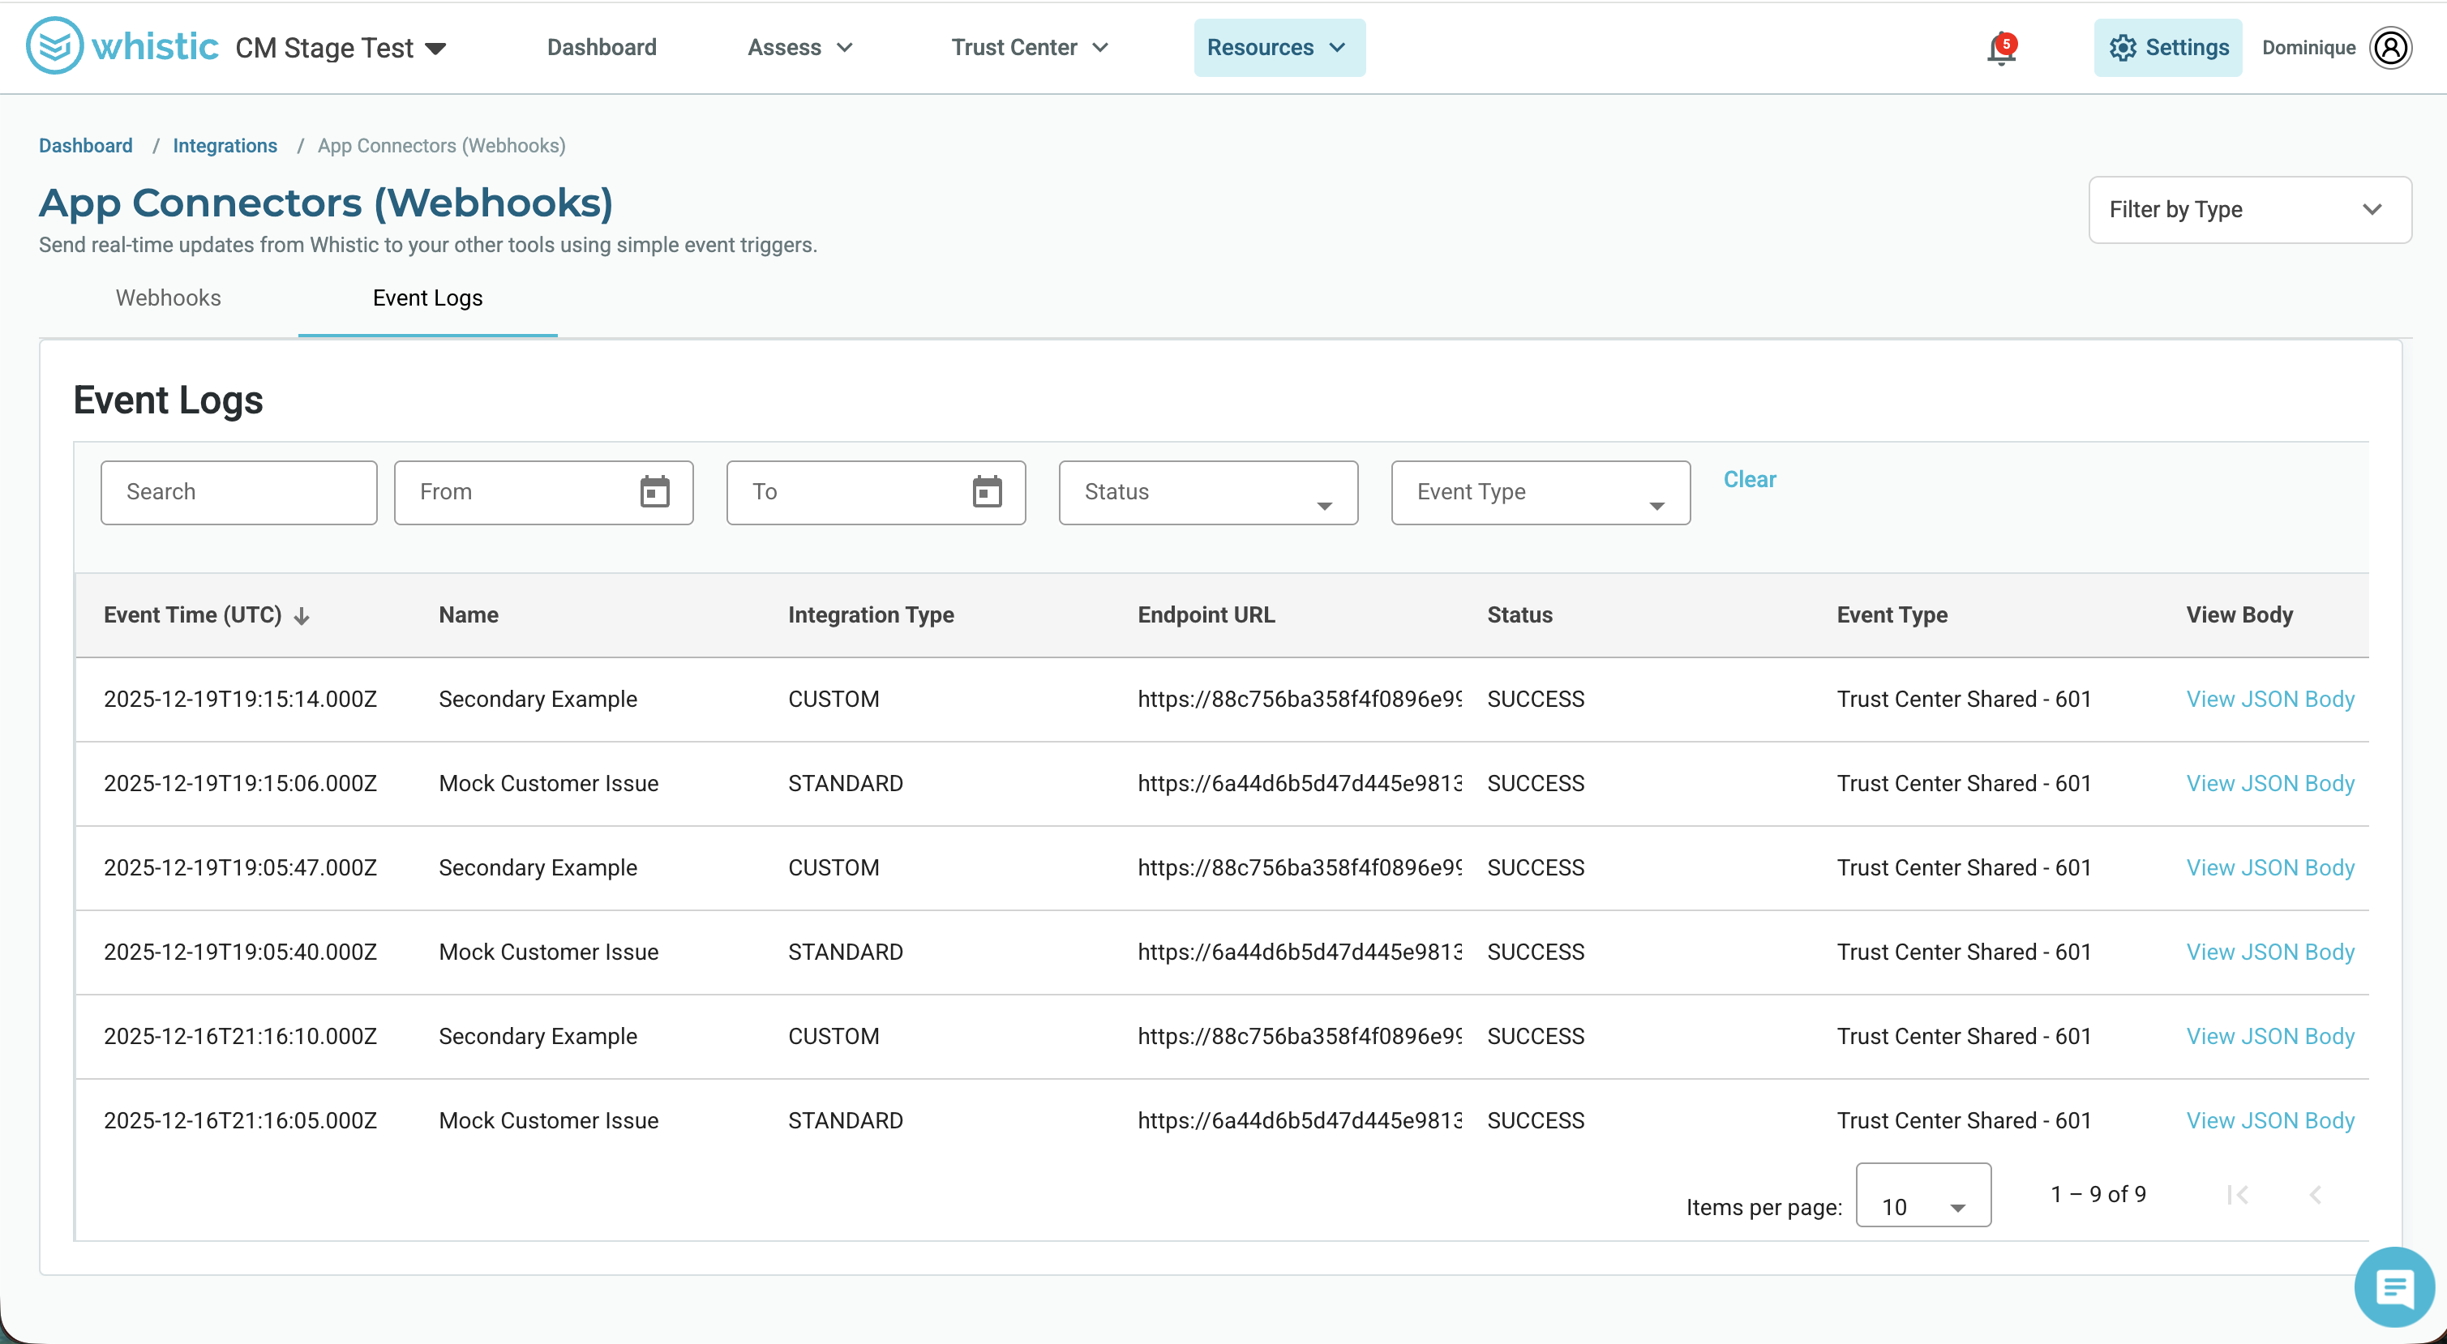Select timestamp 2025-12-19T19:15:14.000Z
This screenshot has width=2447, height=1344.
click(x=240, y=699)
